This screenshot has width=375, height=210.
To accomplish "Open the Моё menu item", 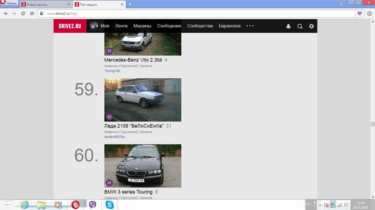I will pyautogui.click(x=105, y=26).
